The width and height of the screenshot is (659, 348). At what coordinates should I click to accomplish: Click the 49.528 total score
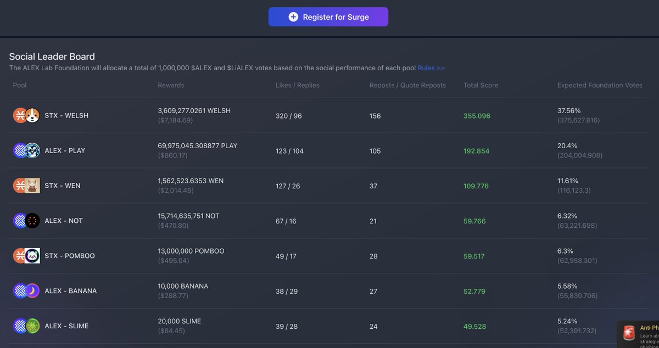pyautogui.click(x=474, y=327)
